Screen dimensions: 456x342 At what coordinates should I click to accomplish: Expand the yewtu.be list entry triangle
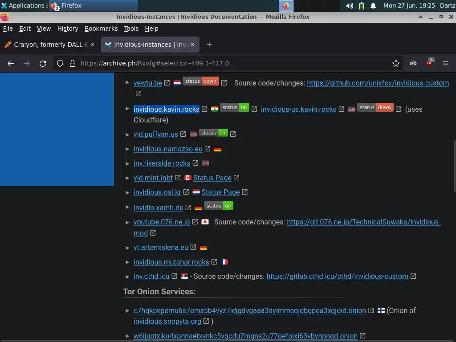[127, 82]
